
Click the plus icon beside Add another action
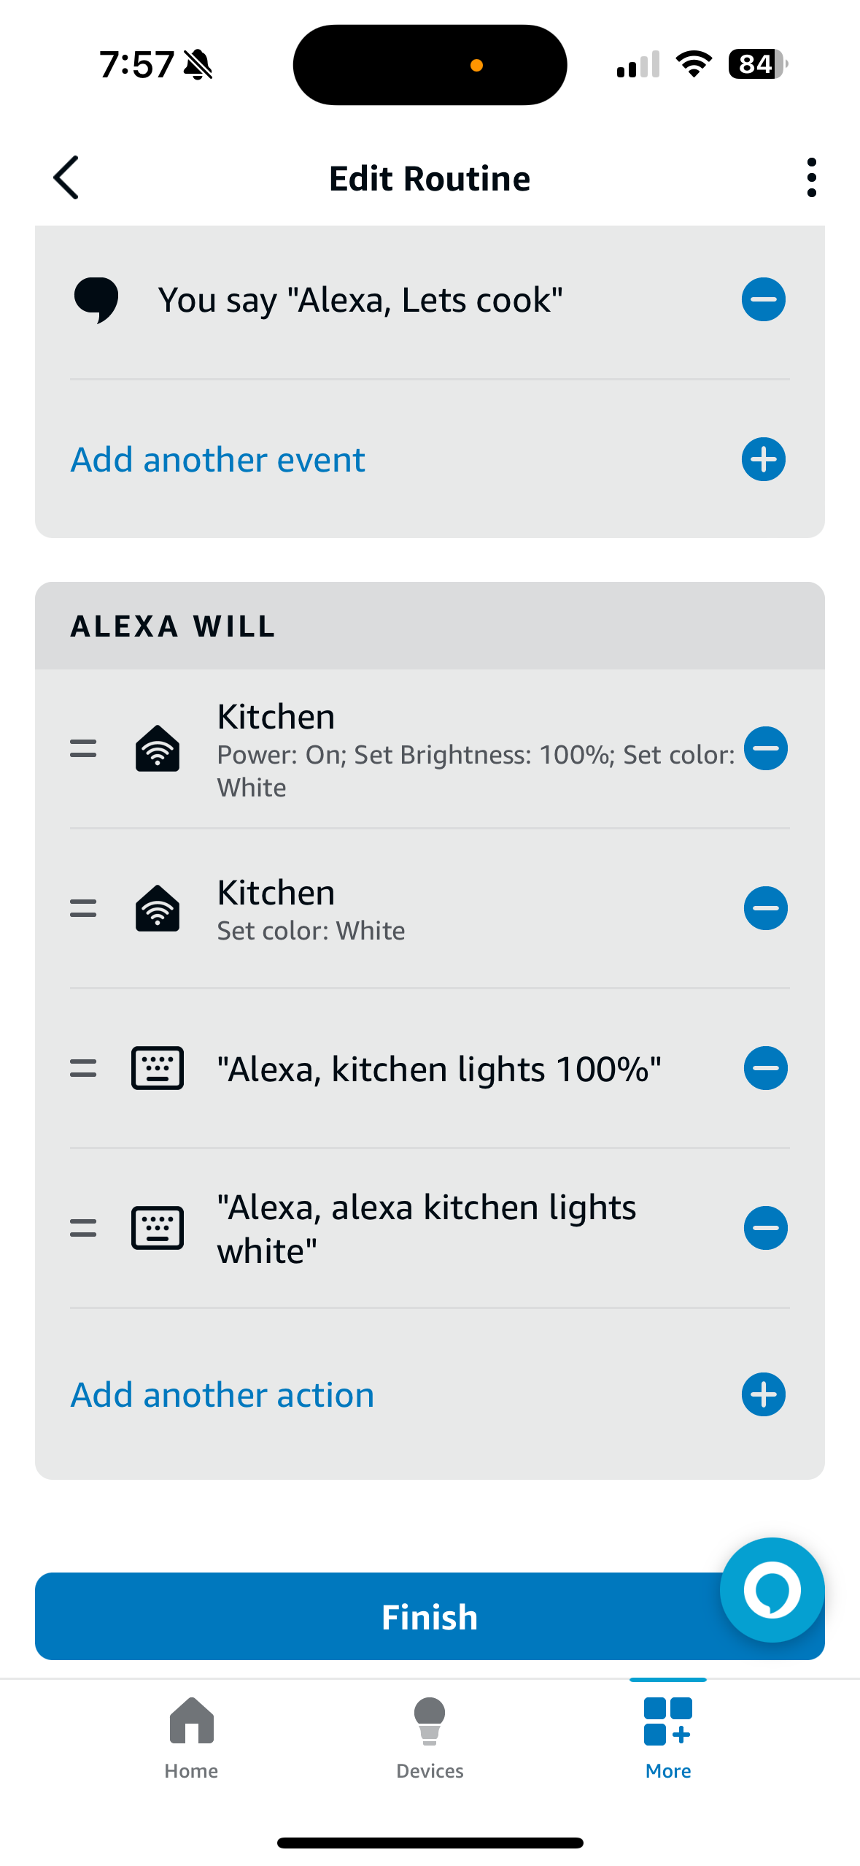(763, 1394)
